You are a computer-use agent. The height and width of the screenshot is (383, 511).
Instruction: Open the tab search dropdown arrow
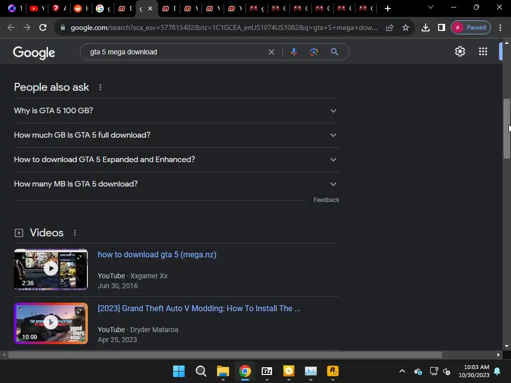pyautogui.click(x=431, y=7)
